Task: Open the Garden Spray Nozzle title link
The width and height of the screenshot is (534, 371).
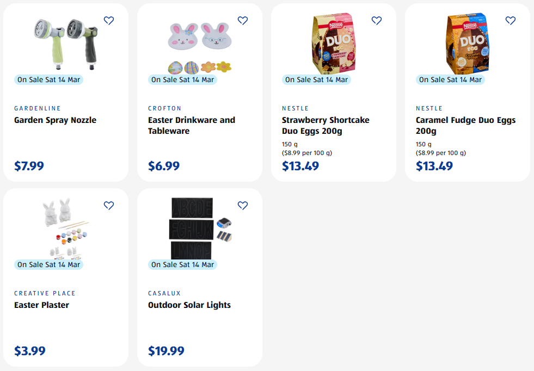Action: (x=55, y=120)
